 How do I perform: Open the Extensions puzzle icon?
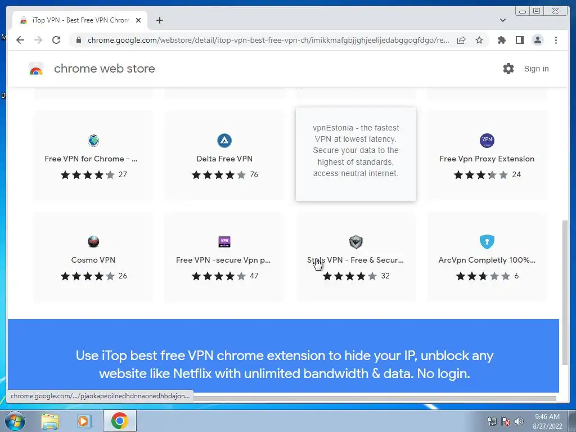(501, 40)
